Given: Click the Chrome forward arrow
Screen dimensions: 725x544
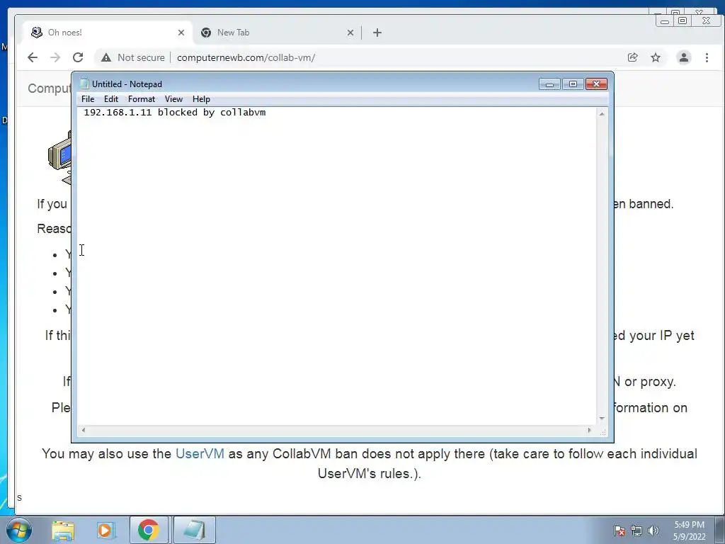Looking at the screenshot, I should point(55,57).
